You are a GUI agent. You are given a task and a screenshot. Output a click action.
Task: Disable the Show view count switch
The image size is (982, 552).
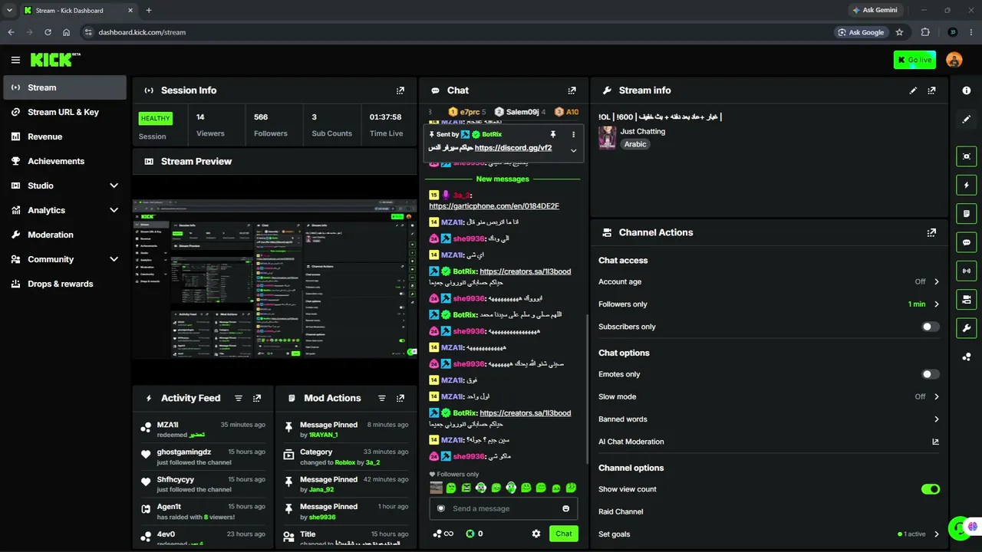pos(931,489)
